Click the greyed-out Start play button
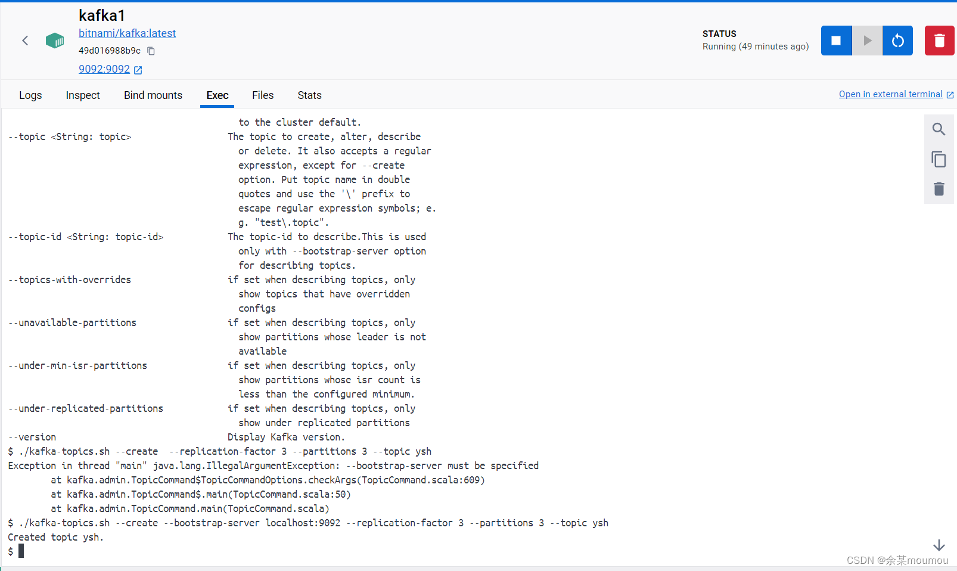The height and width of the screenshot is (571, 957). (x=867, y=41)
